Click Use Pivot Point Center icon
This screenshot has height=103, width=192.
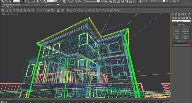click(x=57, y=1)
